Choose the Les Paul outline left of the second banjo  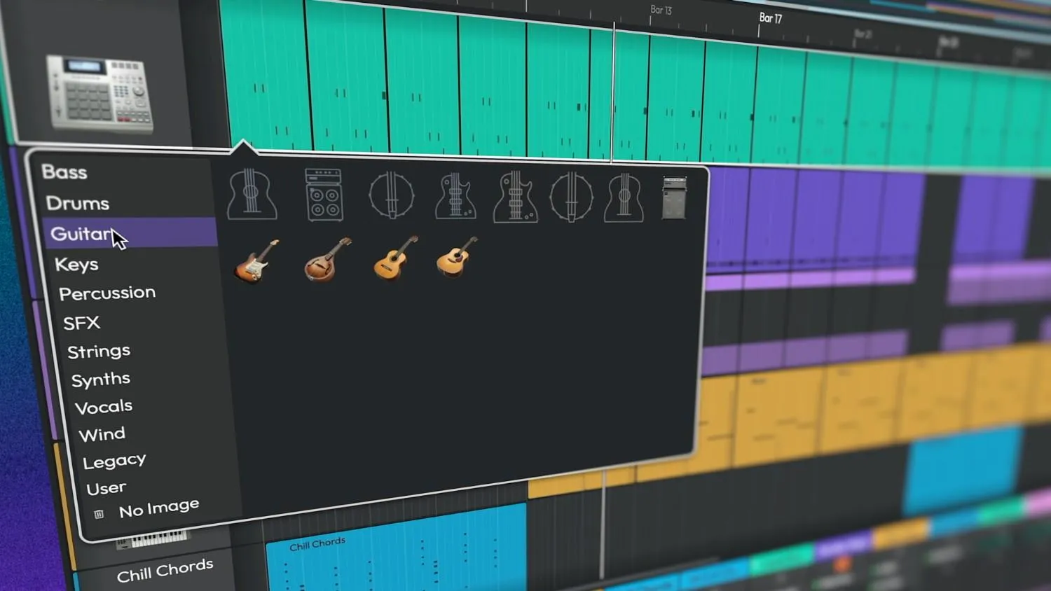(x=516, y=197)
